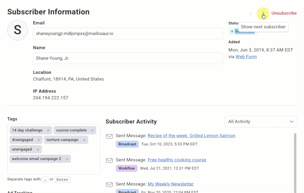
Task: Click the envelope icon beside Grilled Lemon Salmon message
Action: (110, 136)
